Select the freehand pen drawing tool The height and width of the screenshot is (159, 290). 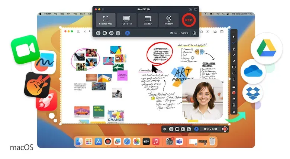click(234, 43)
